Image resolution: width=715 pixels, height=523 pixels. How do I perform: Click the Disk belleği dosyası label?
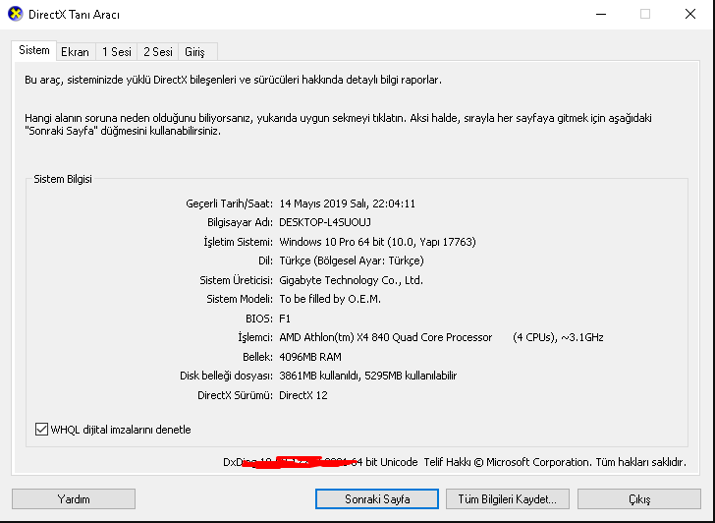(226, 376)
